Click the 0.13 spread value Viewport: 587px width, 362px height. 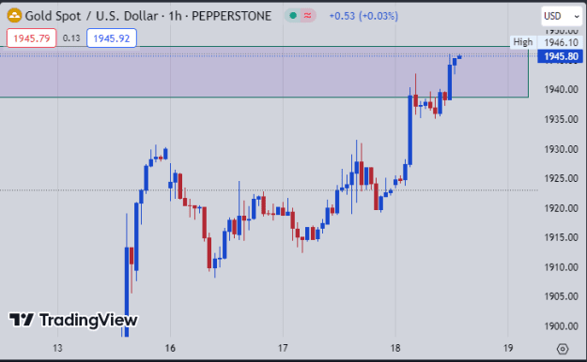click(71, 38)
